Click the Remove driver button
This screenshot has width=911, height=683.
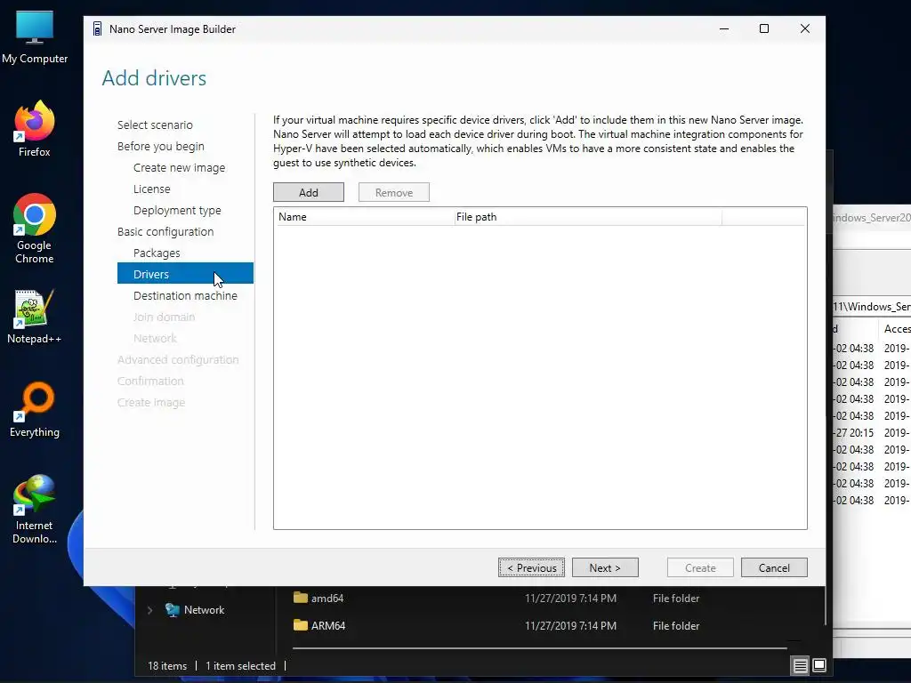(x=394, y=192)
